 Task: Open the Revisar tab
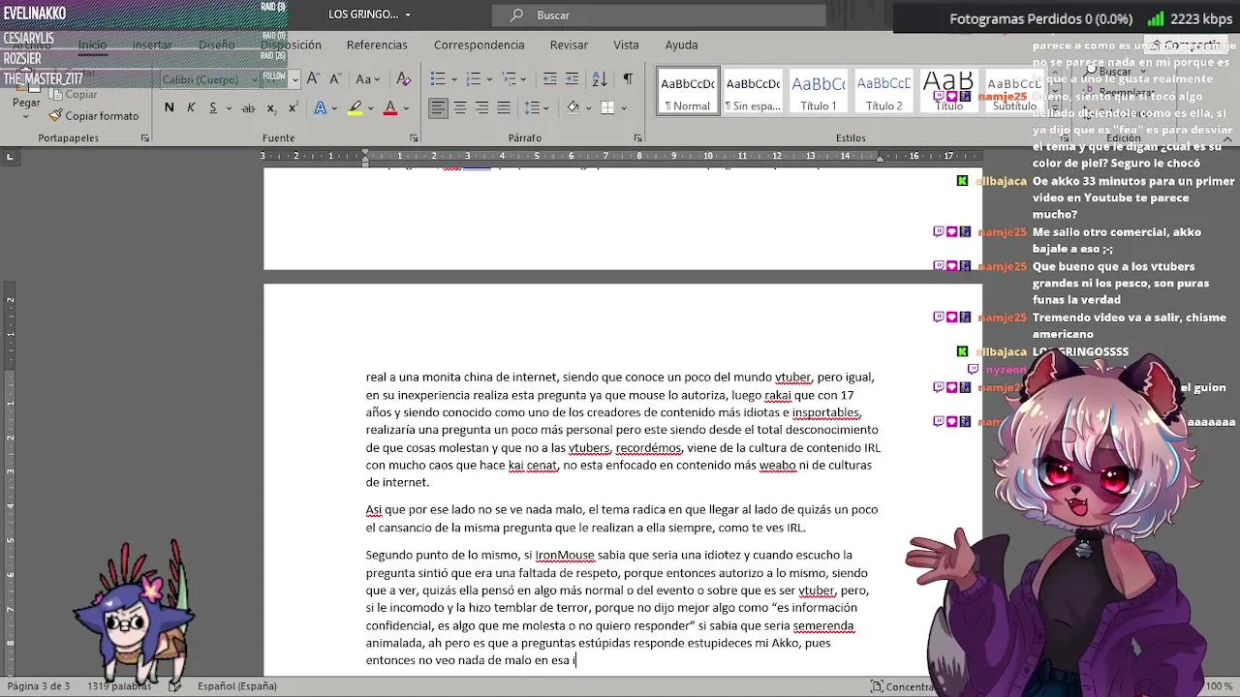(x=569, y=45)
